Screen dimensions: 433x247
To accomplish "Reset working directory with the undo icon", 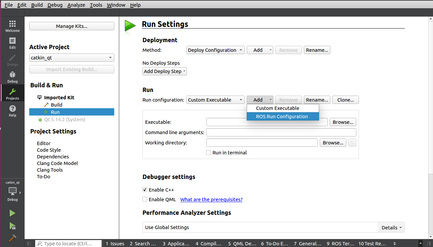I will point(352,143).
